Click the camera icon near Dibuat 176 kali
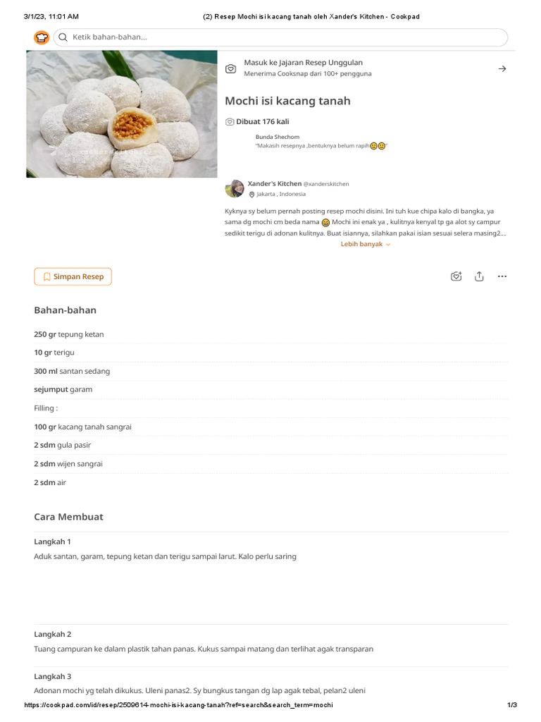 point(230,122)
